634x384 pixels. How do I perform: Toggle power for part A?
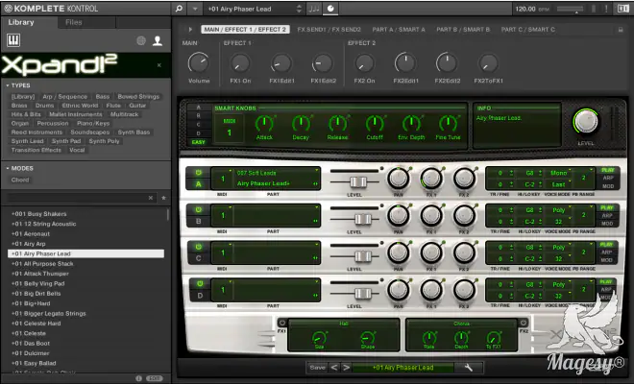(199, 173)
